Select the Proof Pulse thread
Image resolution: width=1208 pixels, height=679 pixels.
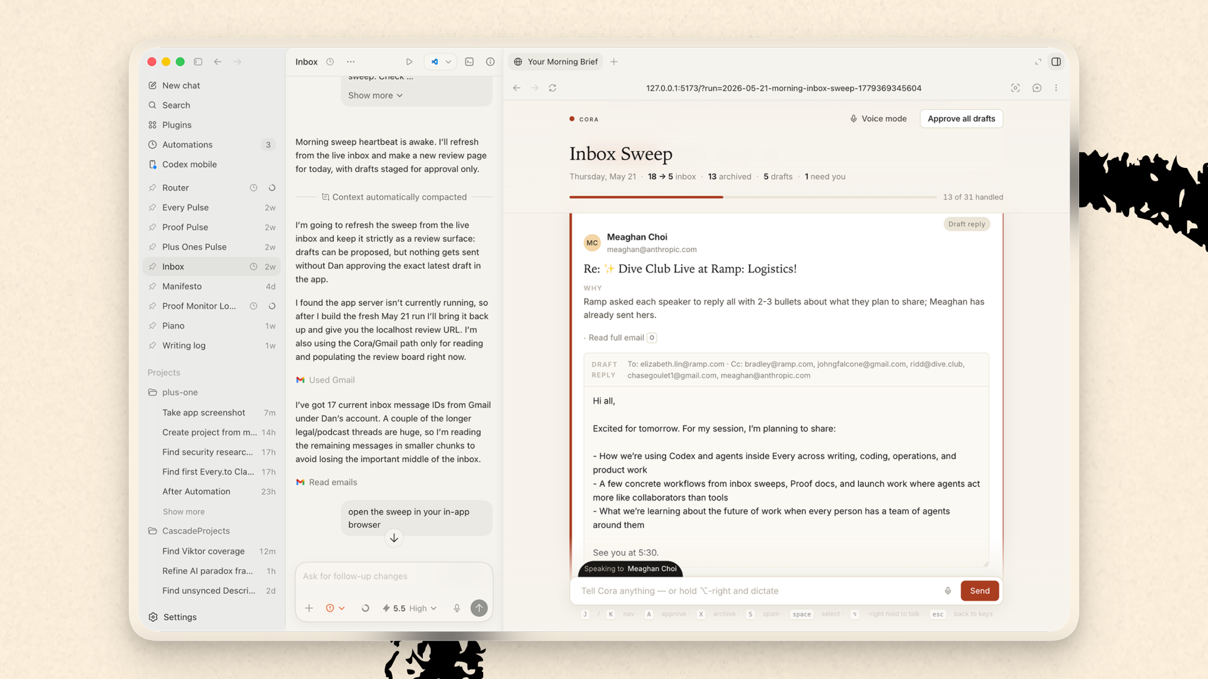click(211, 227)
